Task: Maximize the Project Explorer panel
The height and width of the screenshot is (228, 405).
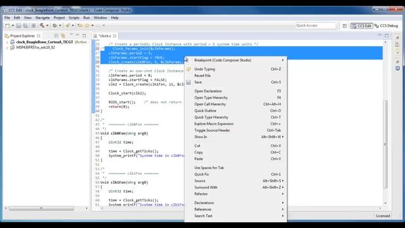Action: (x=84, y=35)
